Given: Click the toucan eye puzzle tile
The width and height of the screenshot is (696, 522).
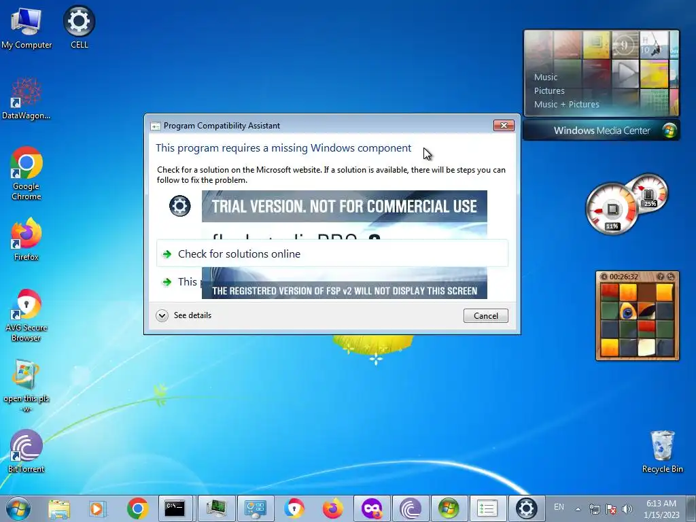Looking at the screenshot, I should click(x=628, y=311).
